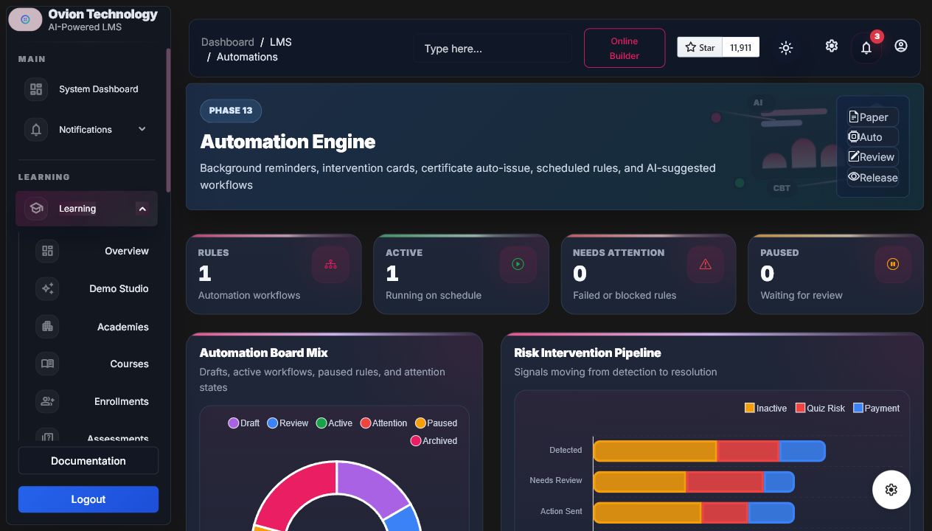The height and width of the screenshot is (531, 932).
Task: Toggle the Inactive legend in pipeline chart
Action: point(766,408)
